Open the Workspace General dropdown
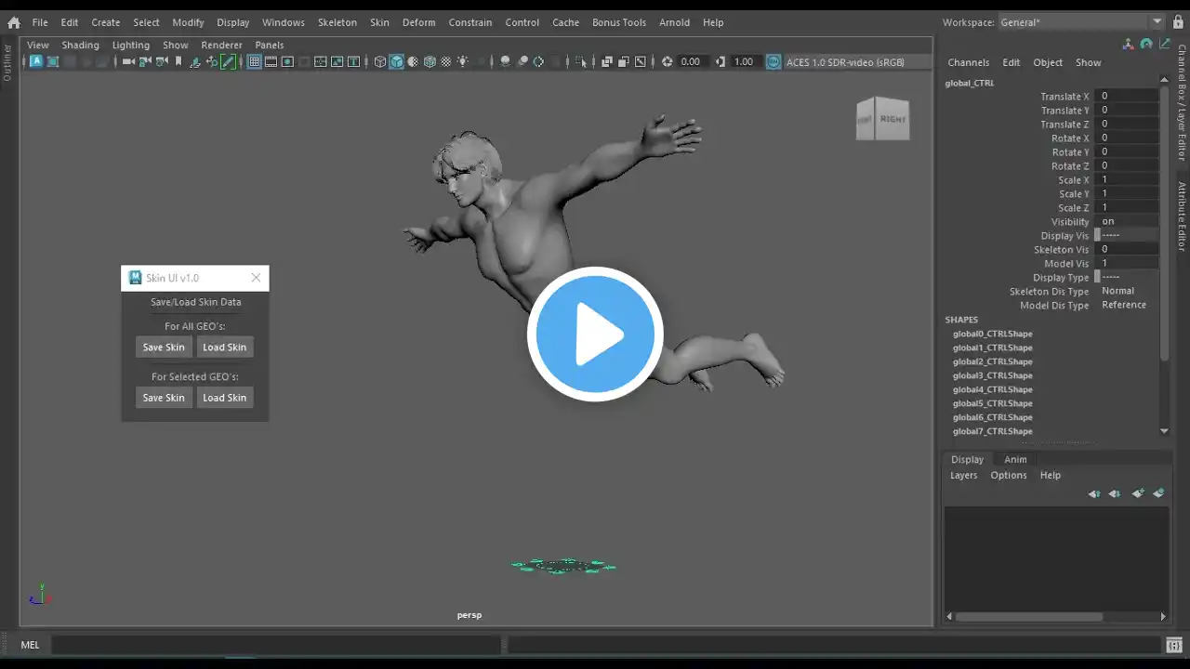The image size is (1190, 669). click(1082, 22)
